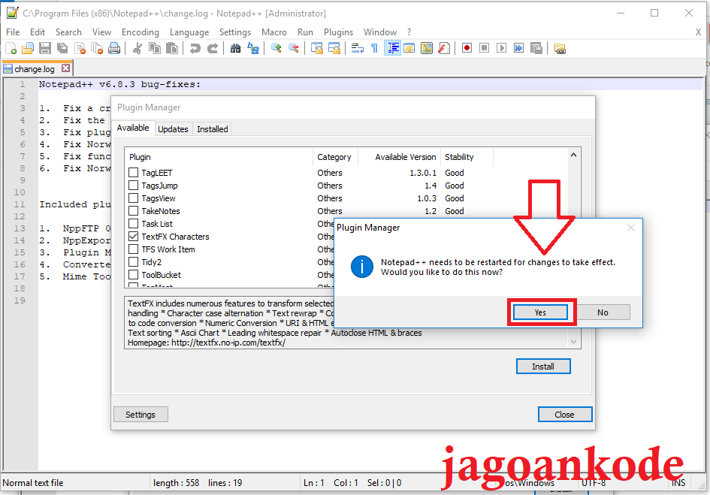Image resolution: width=710 pixels, height=495 pixels.
Task: Open the File menu
Action: click(13, 32)
